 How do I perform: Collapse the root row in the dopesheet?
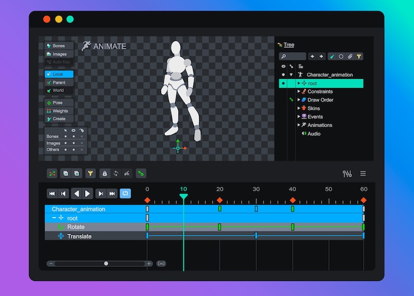pos(54,218)
